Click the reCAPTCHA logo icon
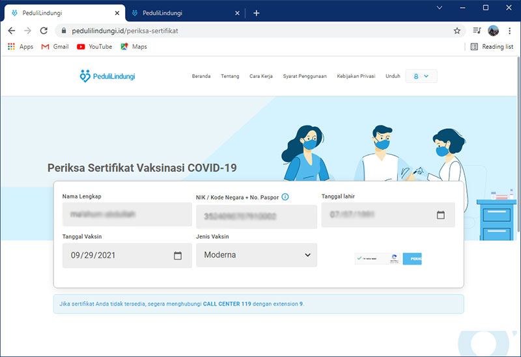The image size is (521, 357). click(394, 258)
